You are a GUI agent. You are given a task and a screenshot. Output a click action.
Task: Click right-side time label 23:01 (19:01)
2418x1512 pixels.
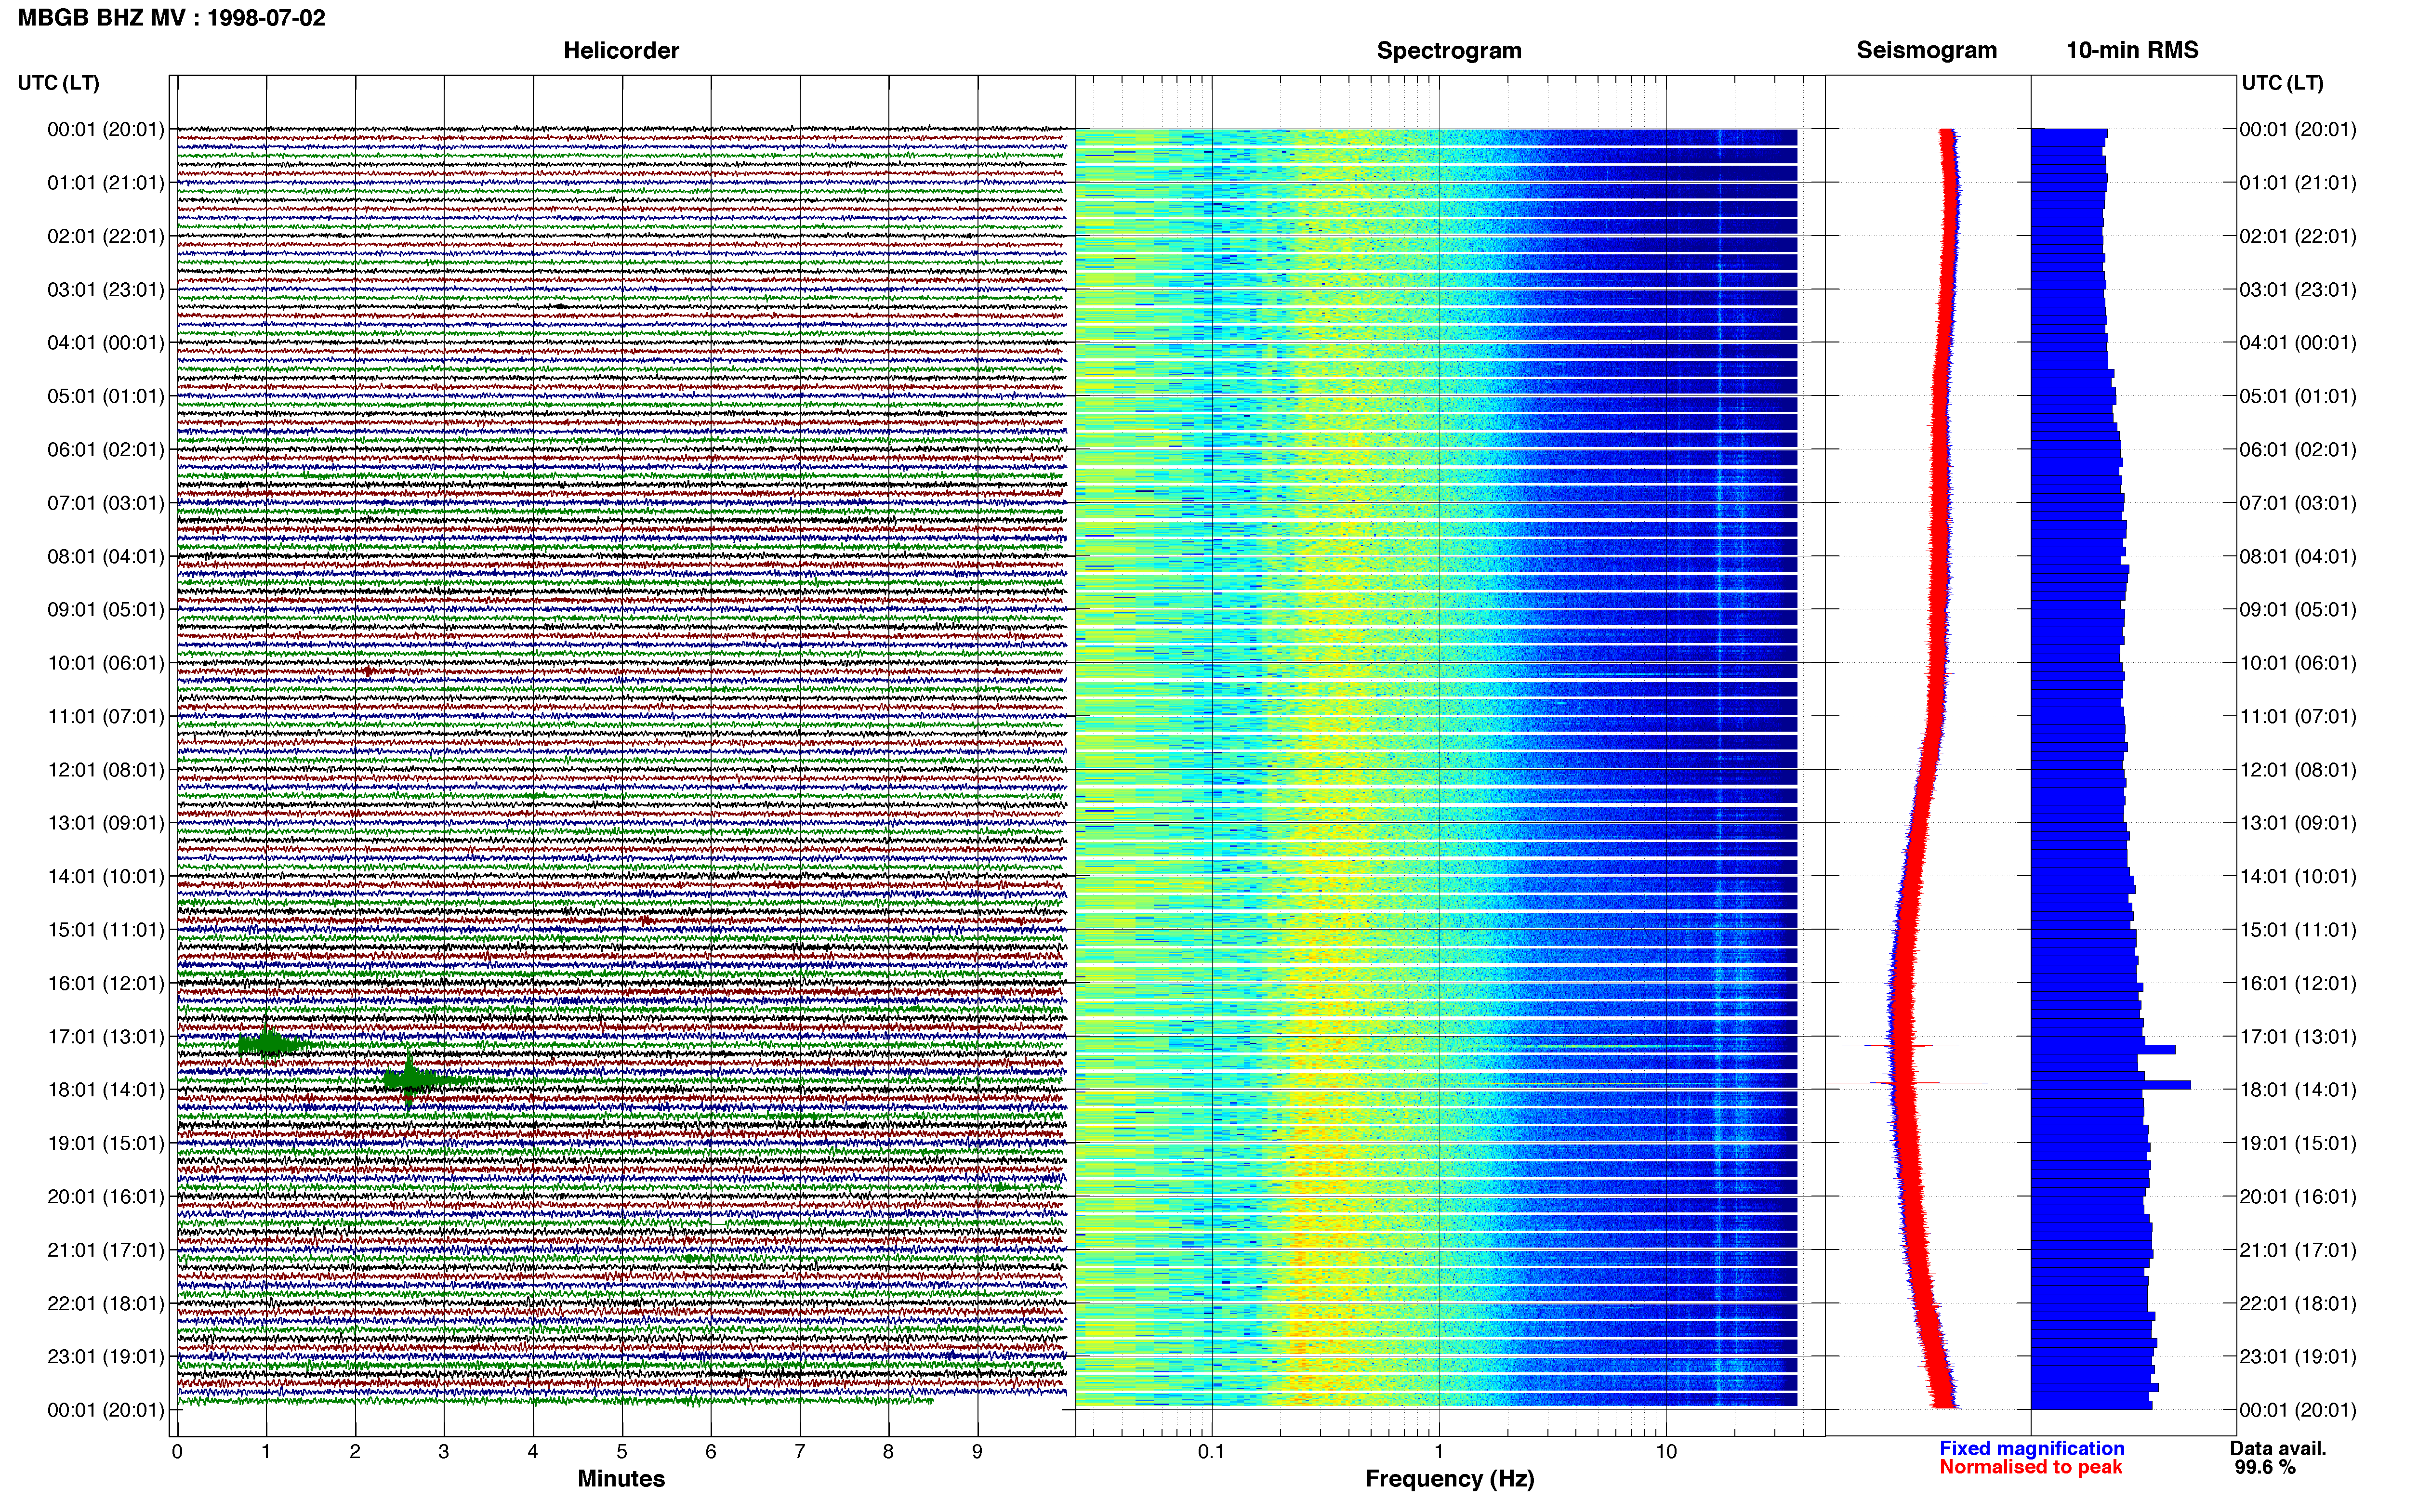pos(2298,1356)
